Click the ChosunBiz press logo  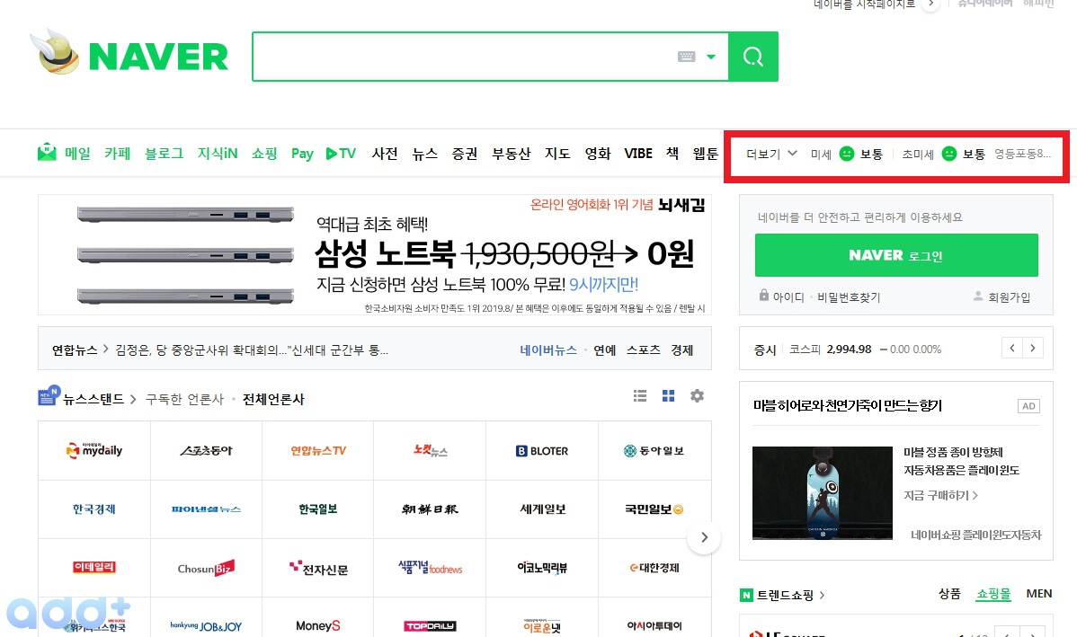coord(206,569)
